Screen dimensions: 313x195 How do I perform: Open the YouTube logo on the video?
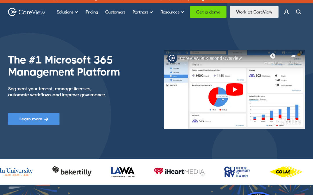287,121
